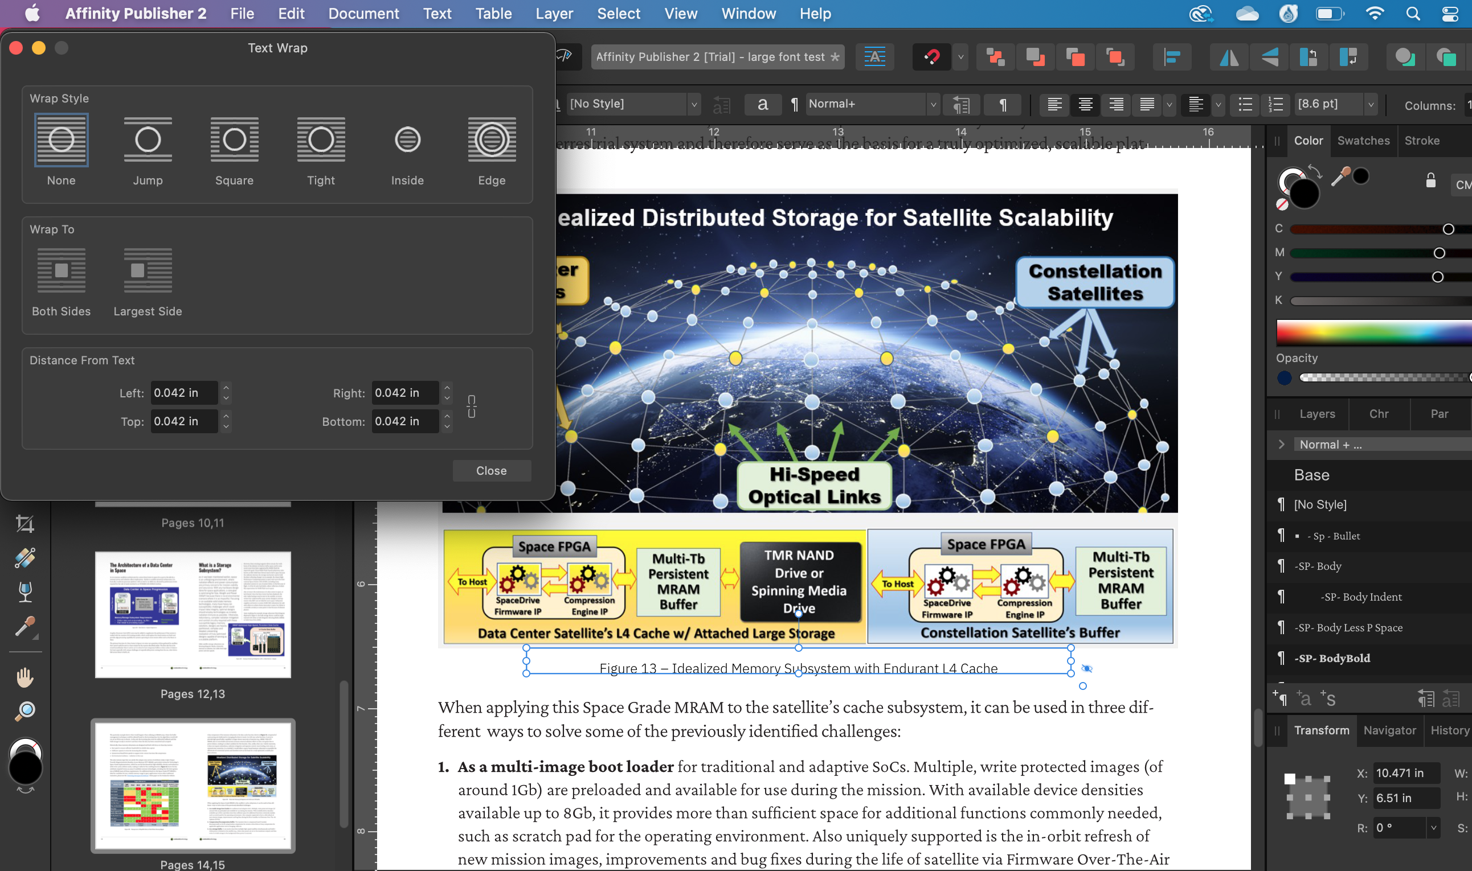The height and width of the screenshot is (871, 1472).
Task: Open Pages 12,13 thumbnail
Action: pyautogui.click(x=193, y=614)
